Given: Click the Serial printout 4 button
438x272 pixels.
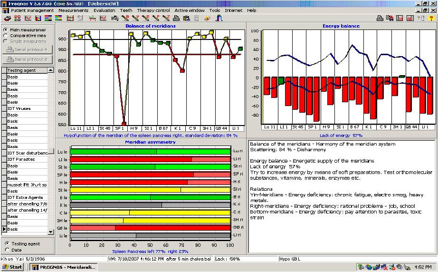Looking at the screenshot, I should pyautogui.click(x=28, y=49).
